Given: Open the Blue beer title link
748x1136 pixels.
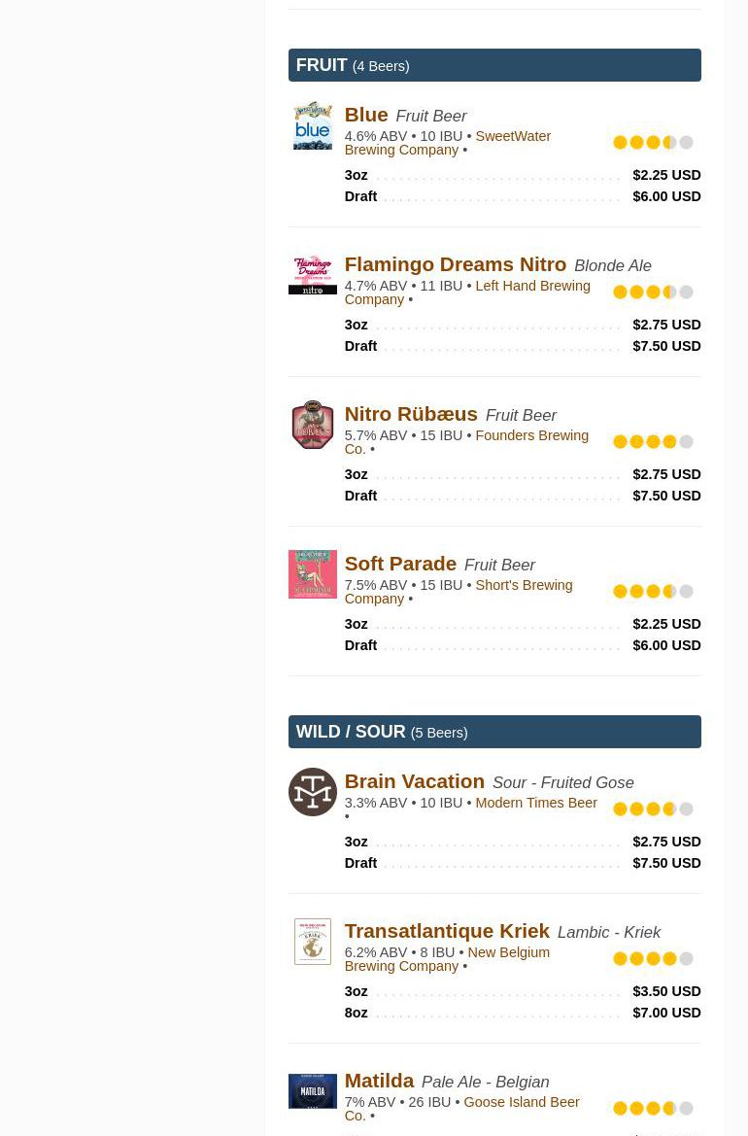Looking at the screenshot, I should click(366, 116).
